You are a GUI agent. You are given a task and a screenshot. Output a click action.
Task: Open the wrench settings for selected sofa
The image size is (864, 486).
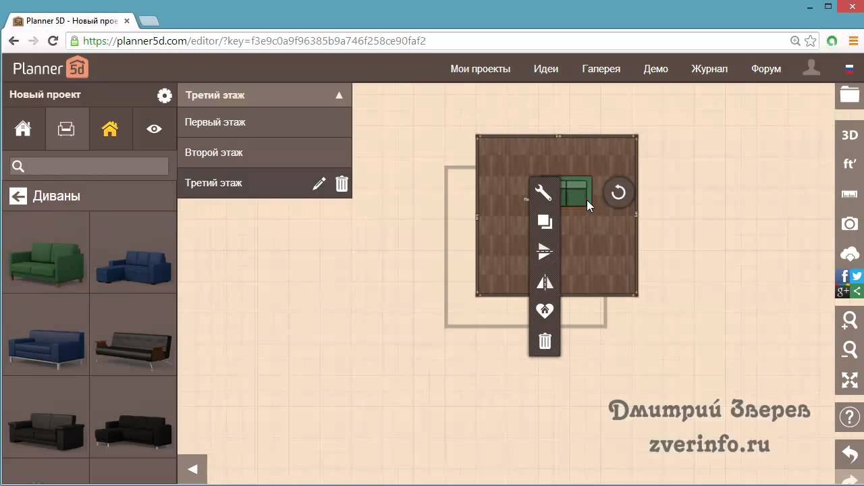[544, 193]
